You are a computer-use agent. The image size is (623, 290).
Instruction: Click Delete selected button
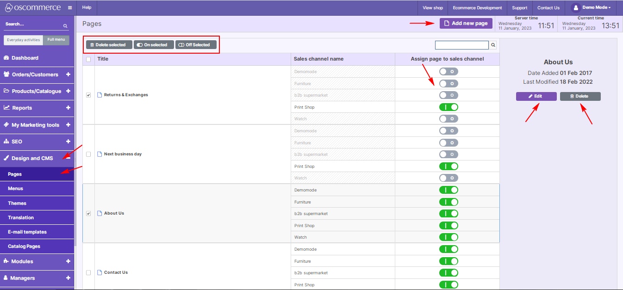[109, 45]
